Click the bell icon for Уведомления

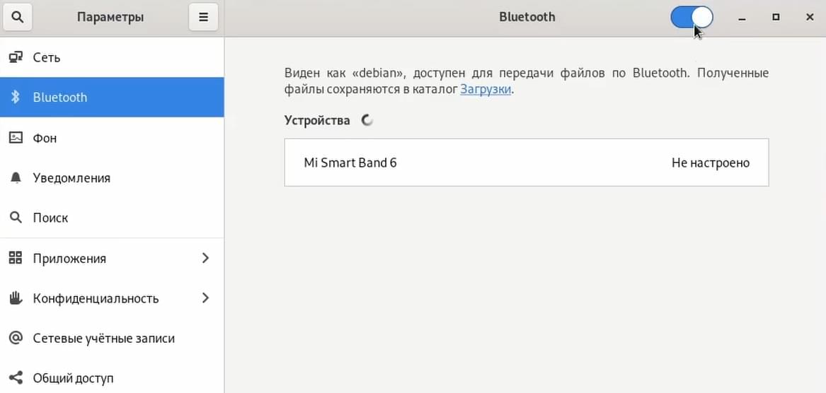click(16, 178)
